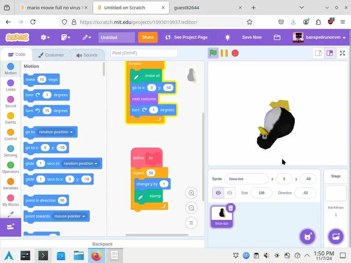
Task: Click the define 3d block
Action: coord(146,158)
